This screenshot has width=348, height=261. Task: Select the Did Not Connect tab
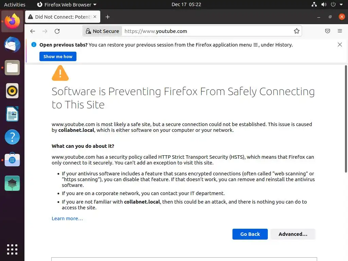click(59, 17)
